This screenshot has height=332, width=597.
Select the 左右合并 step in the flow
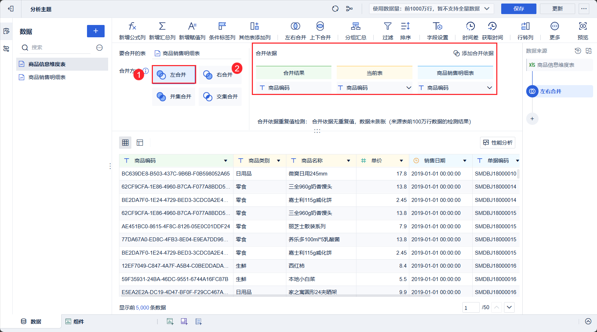(x=560, y=91)
